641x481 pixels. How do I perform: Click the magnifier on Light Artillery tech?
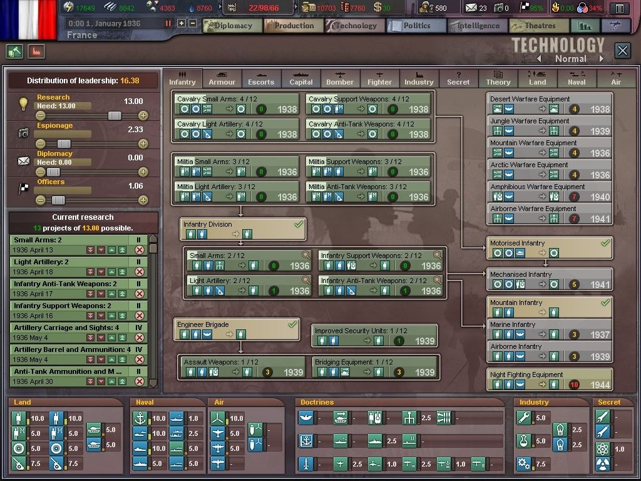coord(305,280)
